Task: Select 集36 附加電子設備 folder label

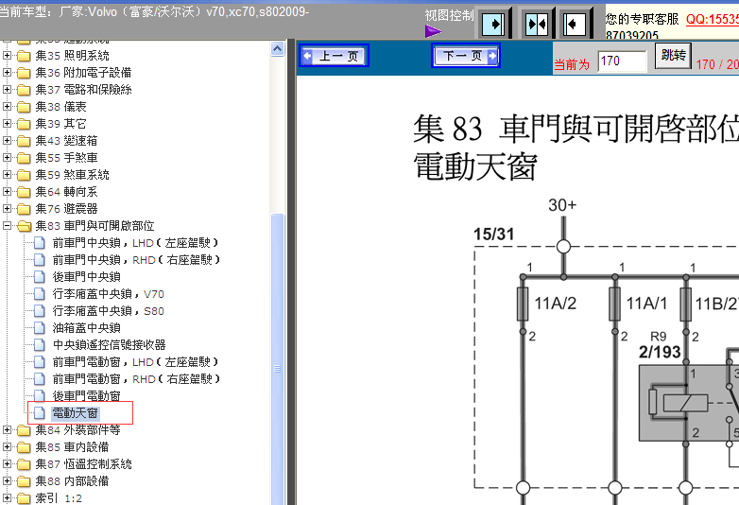Action: point(83,73)
